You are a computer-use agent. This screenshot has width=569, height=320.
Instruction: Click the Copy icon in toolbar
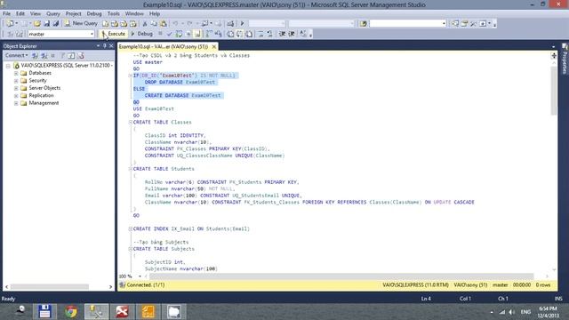154,24
